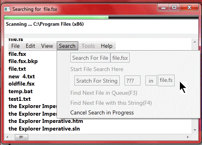202x145 pixels.
Task: Open the File menu
Action: coord(15,46)
